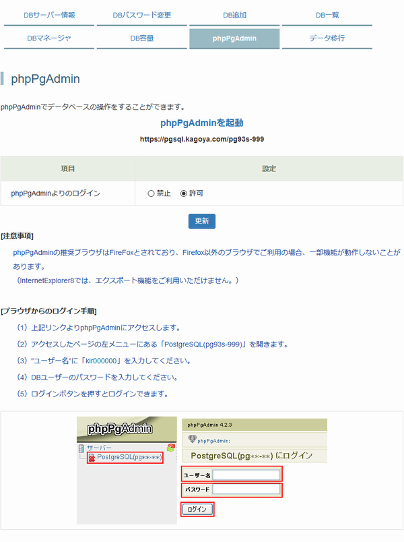
Task: Click step (1) text about phpPgAdminにアクセス
Action: pos(99,328)
